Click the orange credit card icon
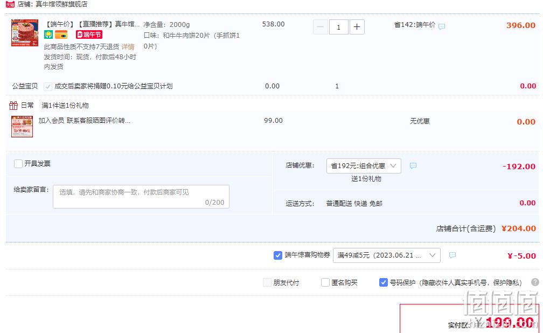 click(61, 34)
